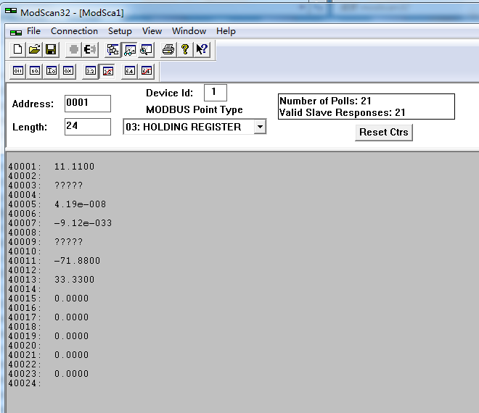Click the Device Id input field

point(216,93)
